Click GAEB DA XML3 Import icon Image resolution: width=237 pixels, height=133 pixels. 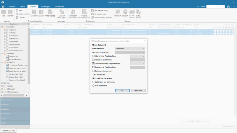(x=62, y=12)
